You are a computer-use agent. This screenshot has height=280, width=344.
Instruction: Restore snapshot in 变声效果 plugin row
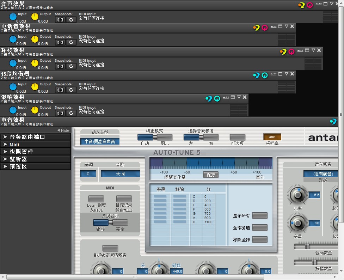tap(71, 20)
